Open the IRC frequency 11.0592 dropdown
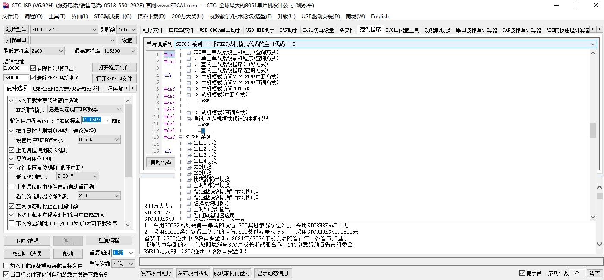Screen dimensions: 604x280 coord(107,120)
